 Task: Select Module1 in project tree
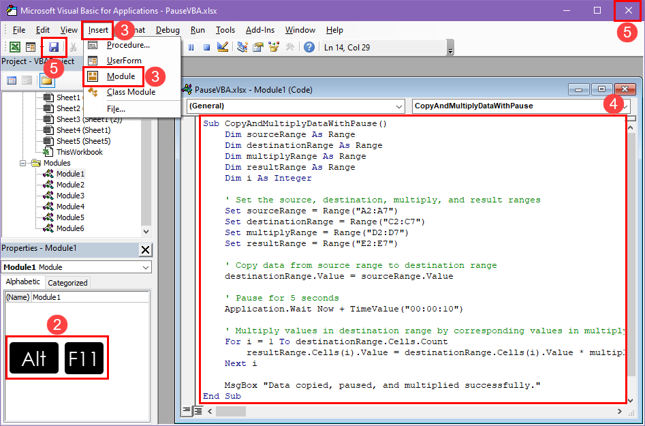(x=70, y=174)
